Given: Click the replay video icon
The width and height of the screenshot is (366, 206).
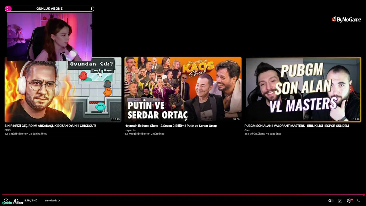Looking at the screenshot, I should (x=6, y=201).
